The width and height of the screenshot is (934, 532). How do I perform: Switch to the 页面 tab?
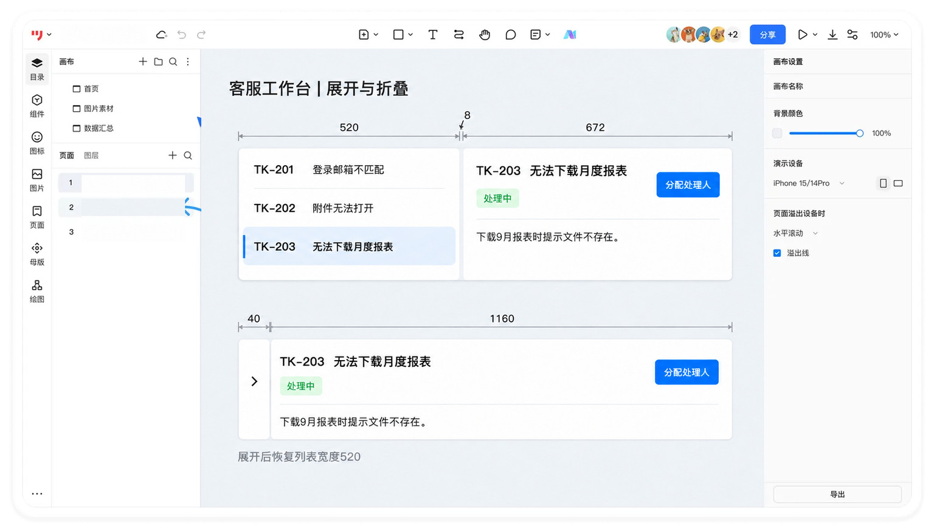[67, 155]
